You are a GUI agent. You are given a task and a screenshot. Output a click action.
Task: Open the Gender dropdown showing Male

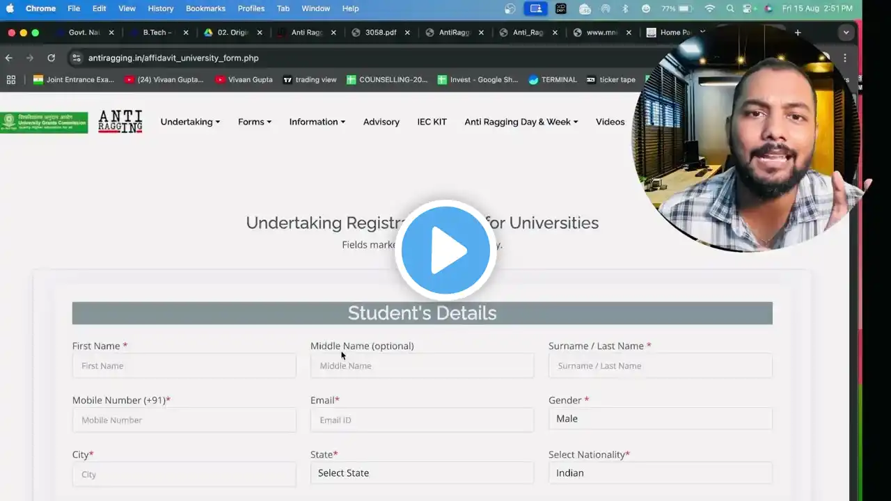click(x=660, y=418)
